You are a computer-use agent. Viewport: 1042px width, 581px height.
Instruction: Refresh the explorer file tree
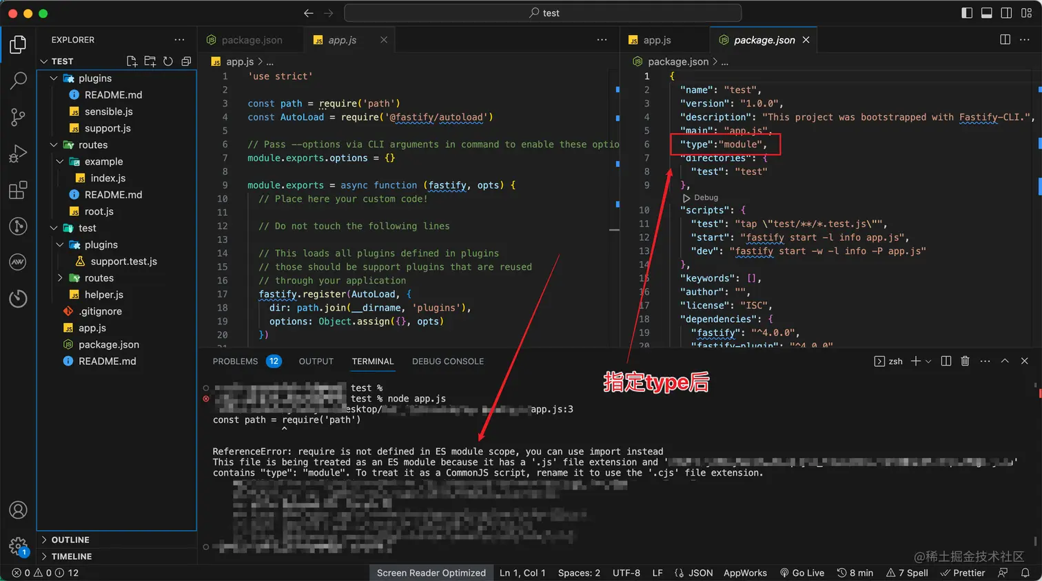pos(168,61)
